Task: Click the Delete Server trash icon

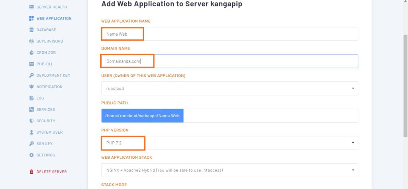Action: click(x=31, y=172)
